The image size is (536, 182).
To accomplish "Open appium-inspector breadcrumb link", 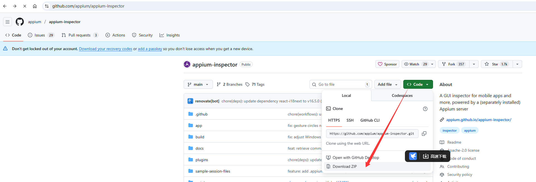I will (x=65, y=22).
